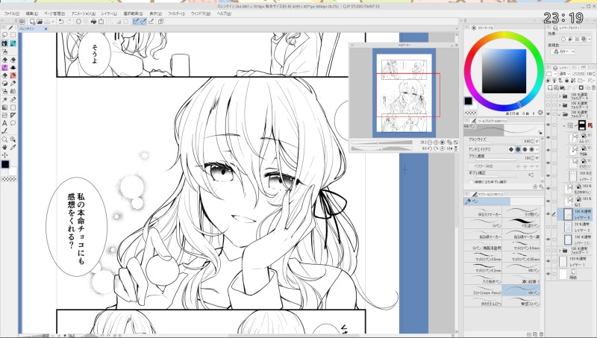Open the フィルター(I) menu

pos(176,13)
